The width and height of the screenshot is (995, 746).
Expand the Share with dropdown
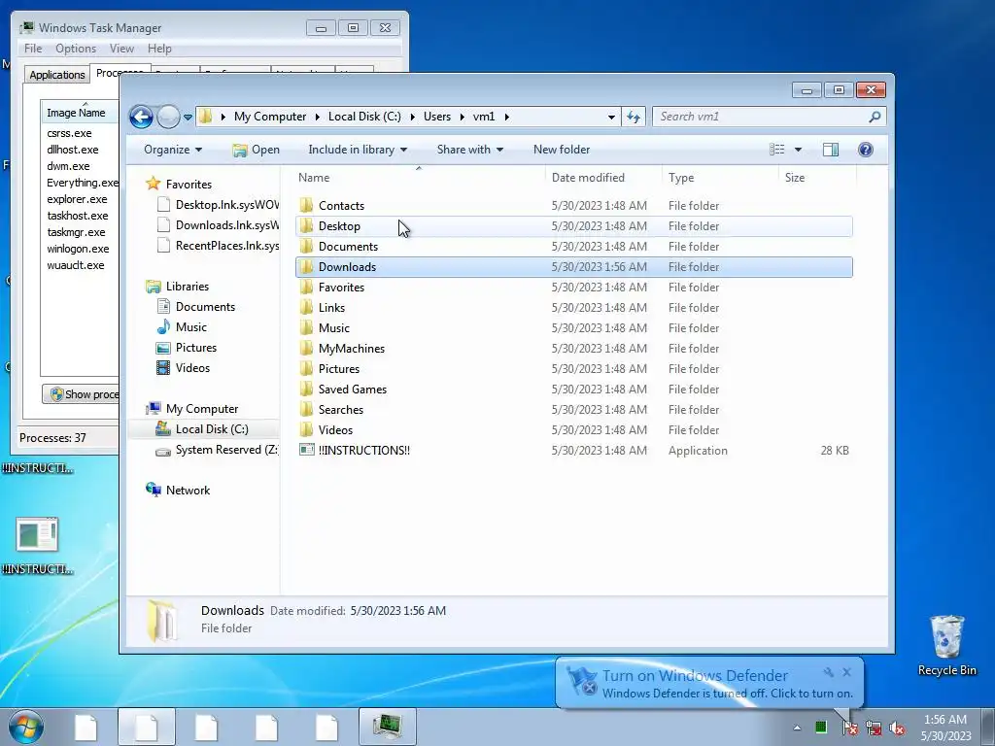[470, 150]
